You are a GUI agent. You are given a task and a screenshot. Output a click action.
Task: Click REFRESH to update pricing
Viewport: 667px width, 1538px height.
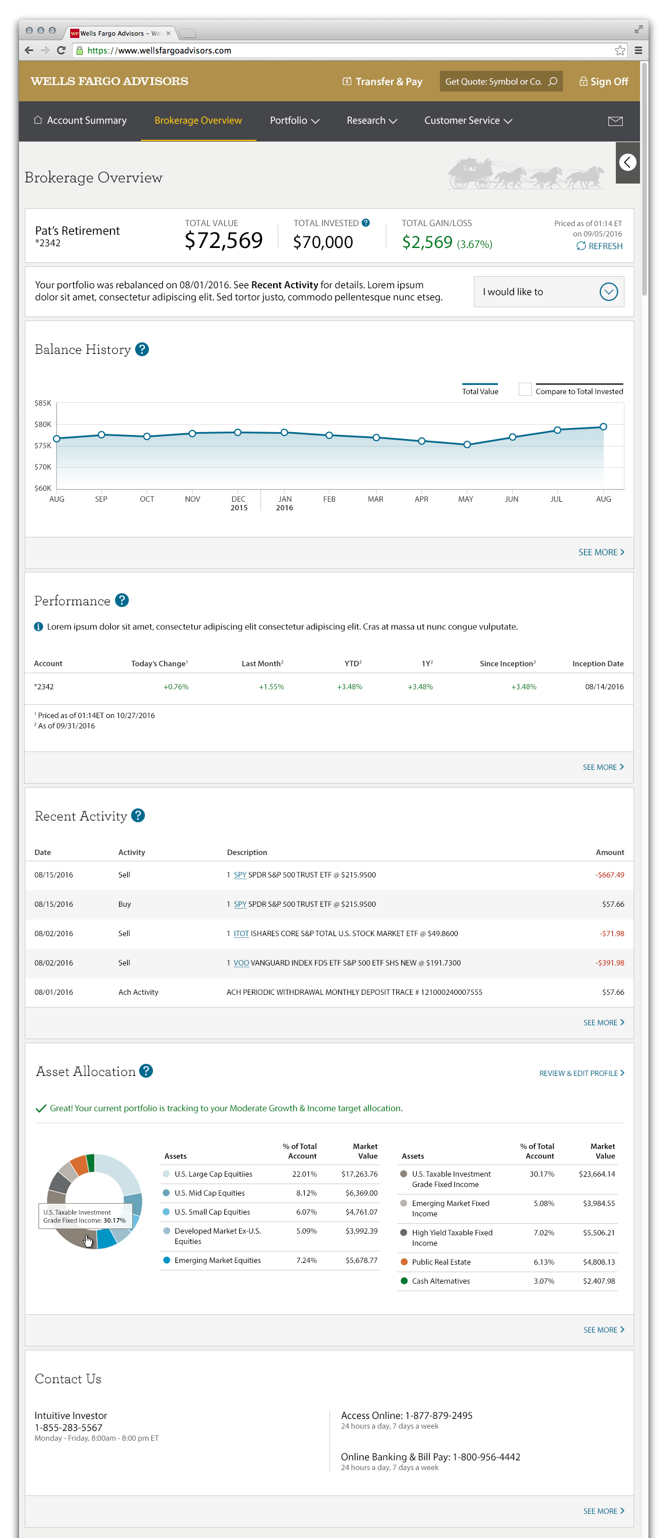(600, 246)
